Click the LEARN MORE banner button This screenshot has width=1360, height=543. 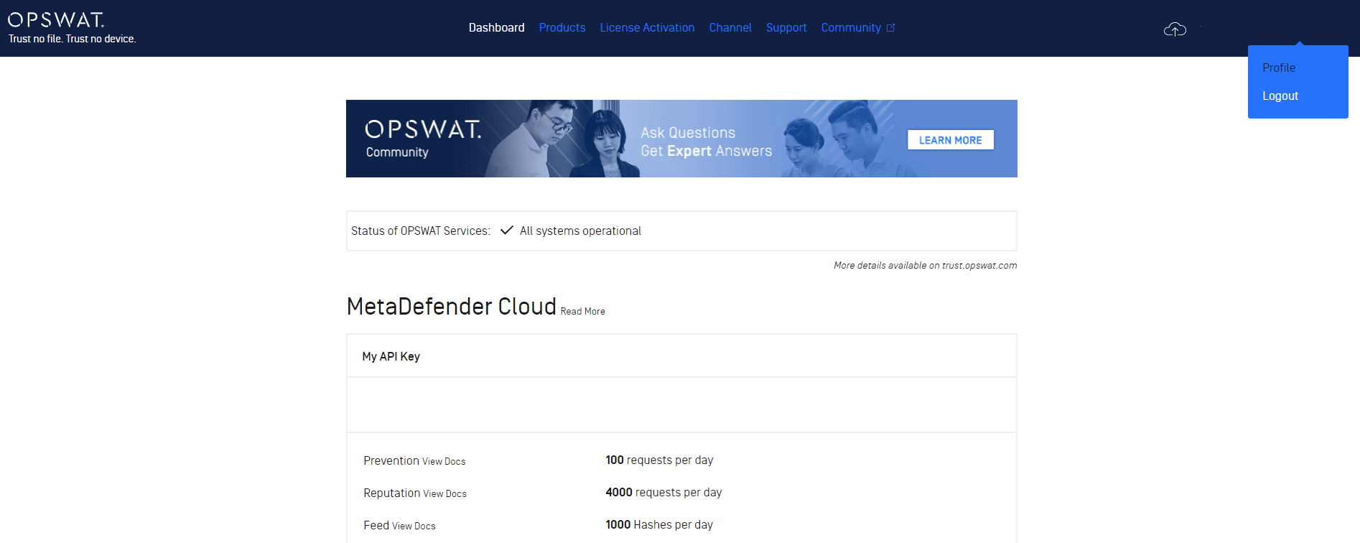pos(951,140)
